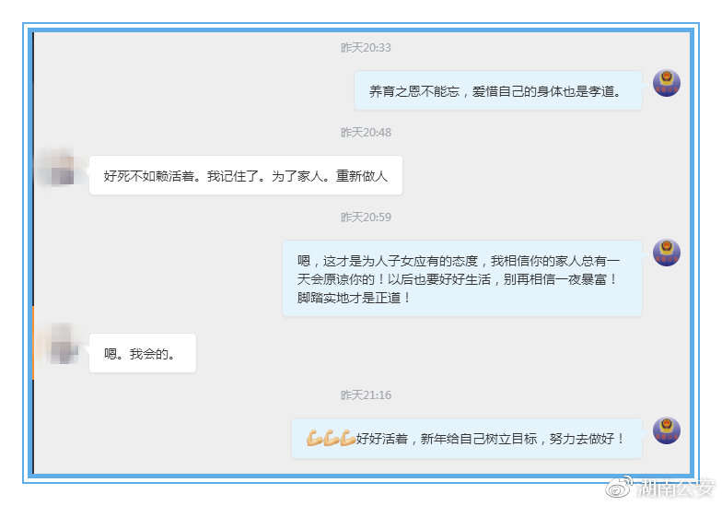Click the timestamp 昨天20:48
The height and width of the screenshot is (506, 722).
tap(366, 133)
